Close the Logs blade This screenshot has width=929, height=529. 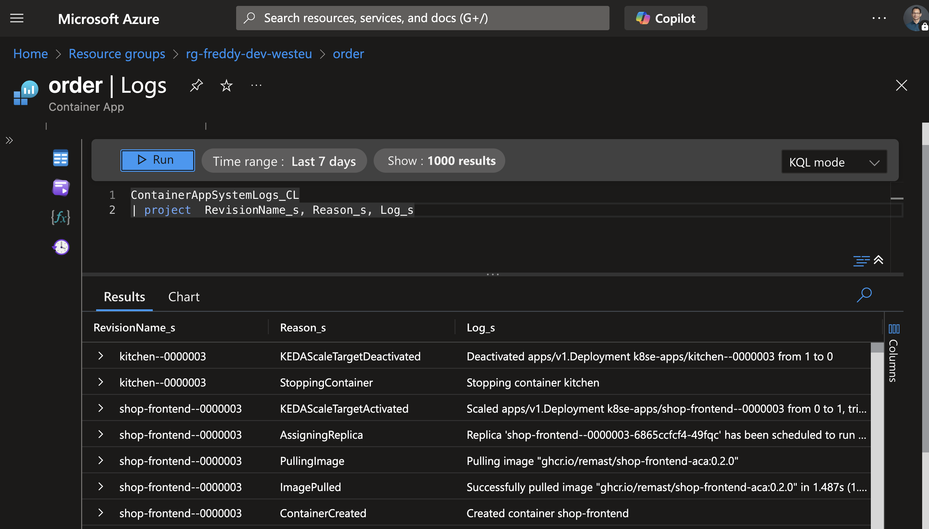901,86
